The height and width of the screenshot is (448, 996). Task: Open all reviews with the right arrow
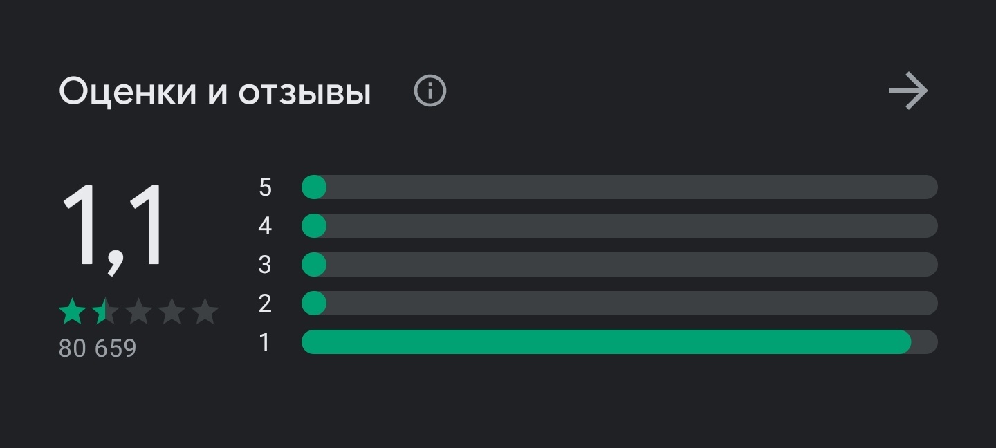point(908,91)
